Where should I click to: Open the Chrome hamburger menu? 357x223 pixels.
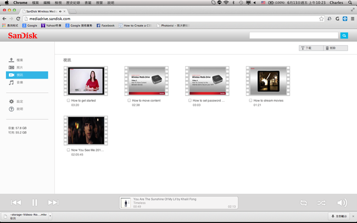click(x=352, y=19)
